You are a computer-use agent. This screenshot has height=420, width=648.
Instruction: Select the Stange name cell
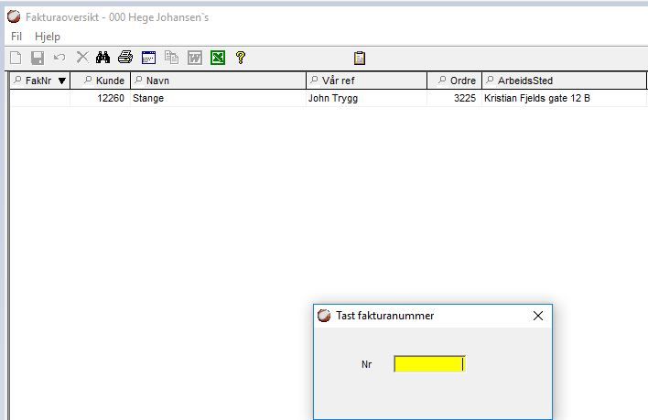[x=218, y=98]
